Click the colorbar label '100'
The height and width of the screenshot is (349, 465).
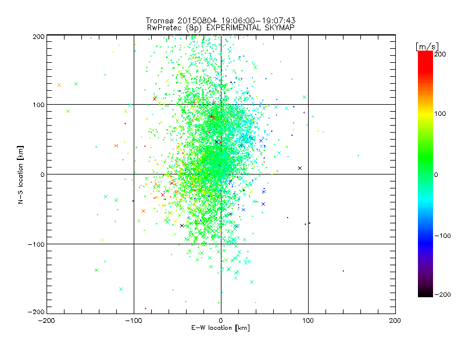[440, 113]
